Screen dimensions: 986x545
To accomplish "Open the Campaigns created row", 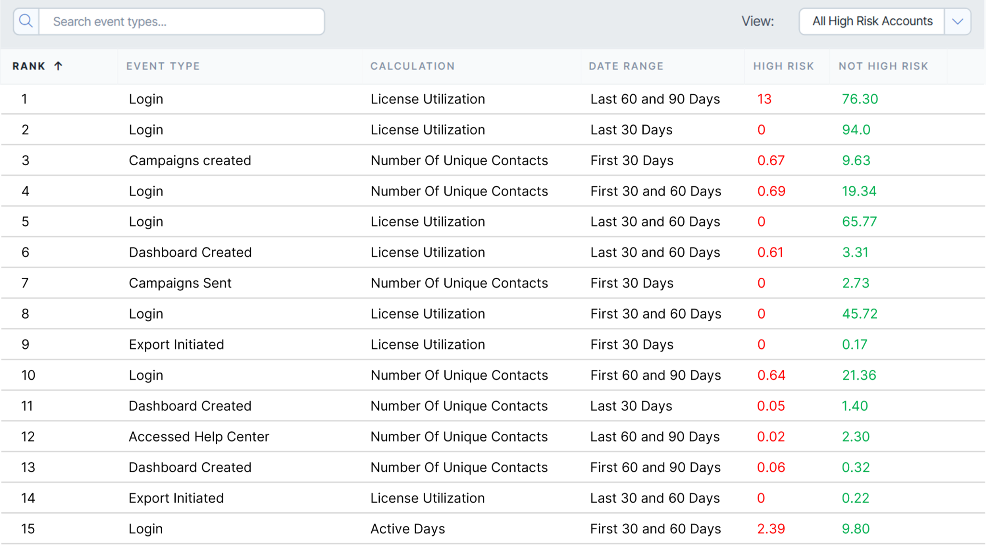I will coord(493,160).
